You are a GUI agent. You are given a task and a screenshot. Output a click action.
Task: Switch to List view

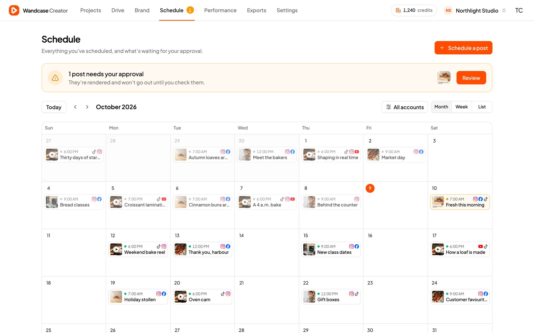482,107
